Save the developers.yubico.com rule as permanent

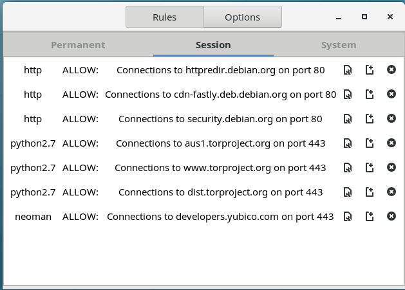370,217
